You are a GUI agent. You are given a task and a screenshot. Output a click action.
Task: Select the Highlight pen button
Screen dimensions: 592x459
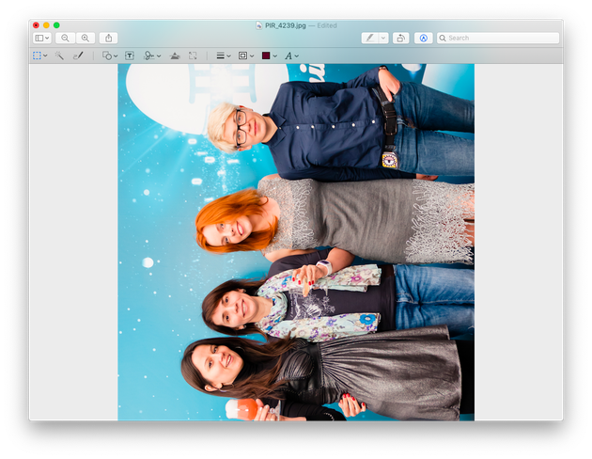pyautogui.click(x=370, y=39)
